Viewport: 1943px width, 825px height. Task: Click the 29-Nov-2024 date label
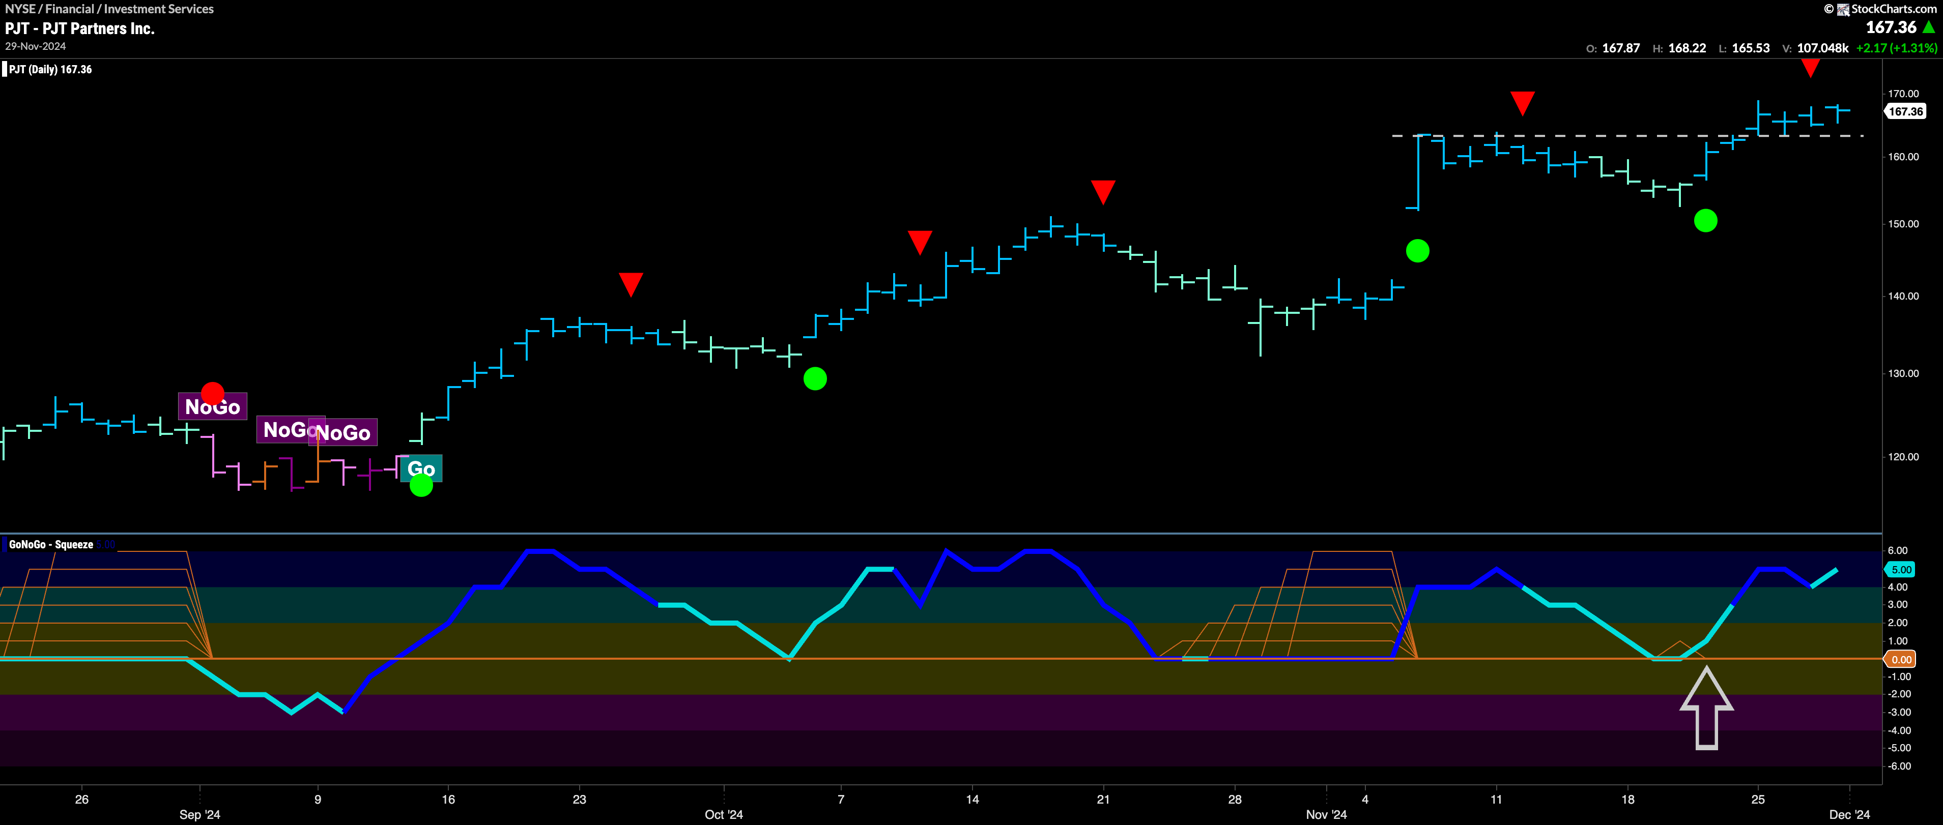pyautogui.click(x=36, y=46)
